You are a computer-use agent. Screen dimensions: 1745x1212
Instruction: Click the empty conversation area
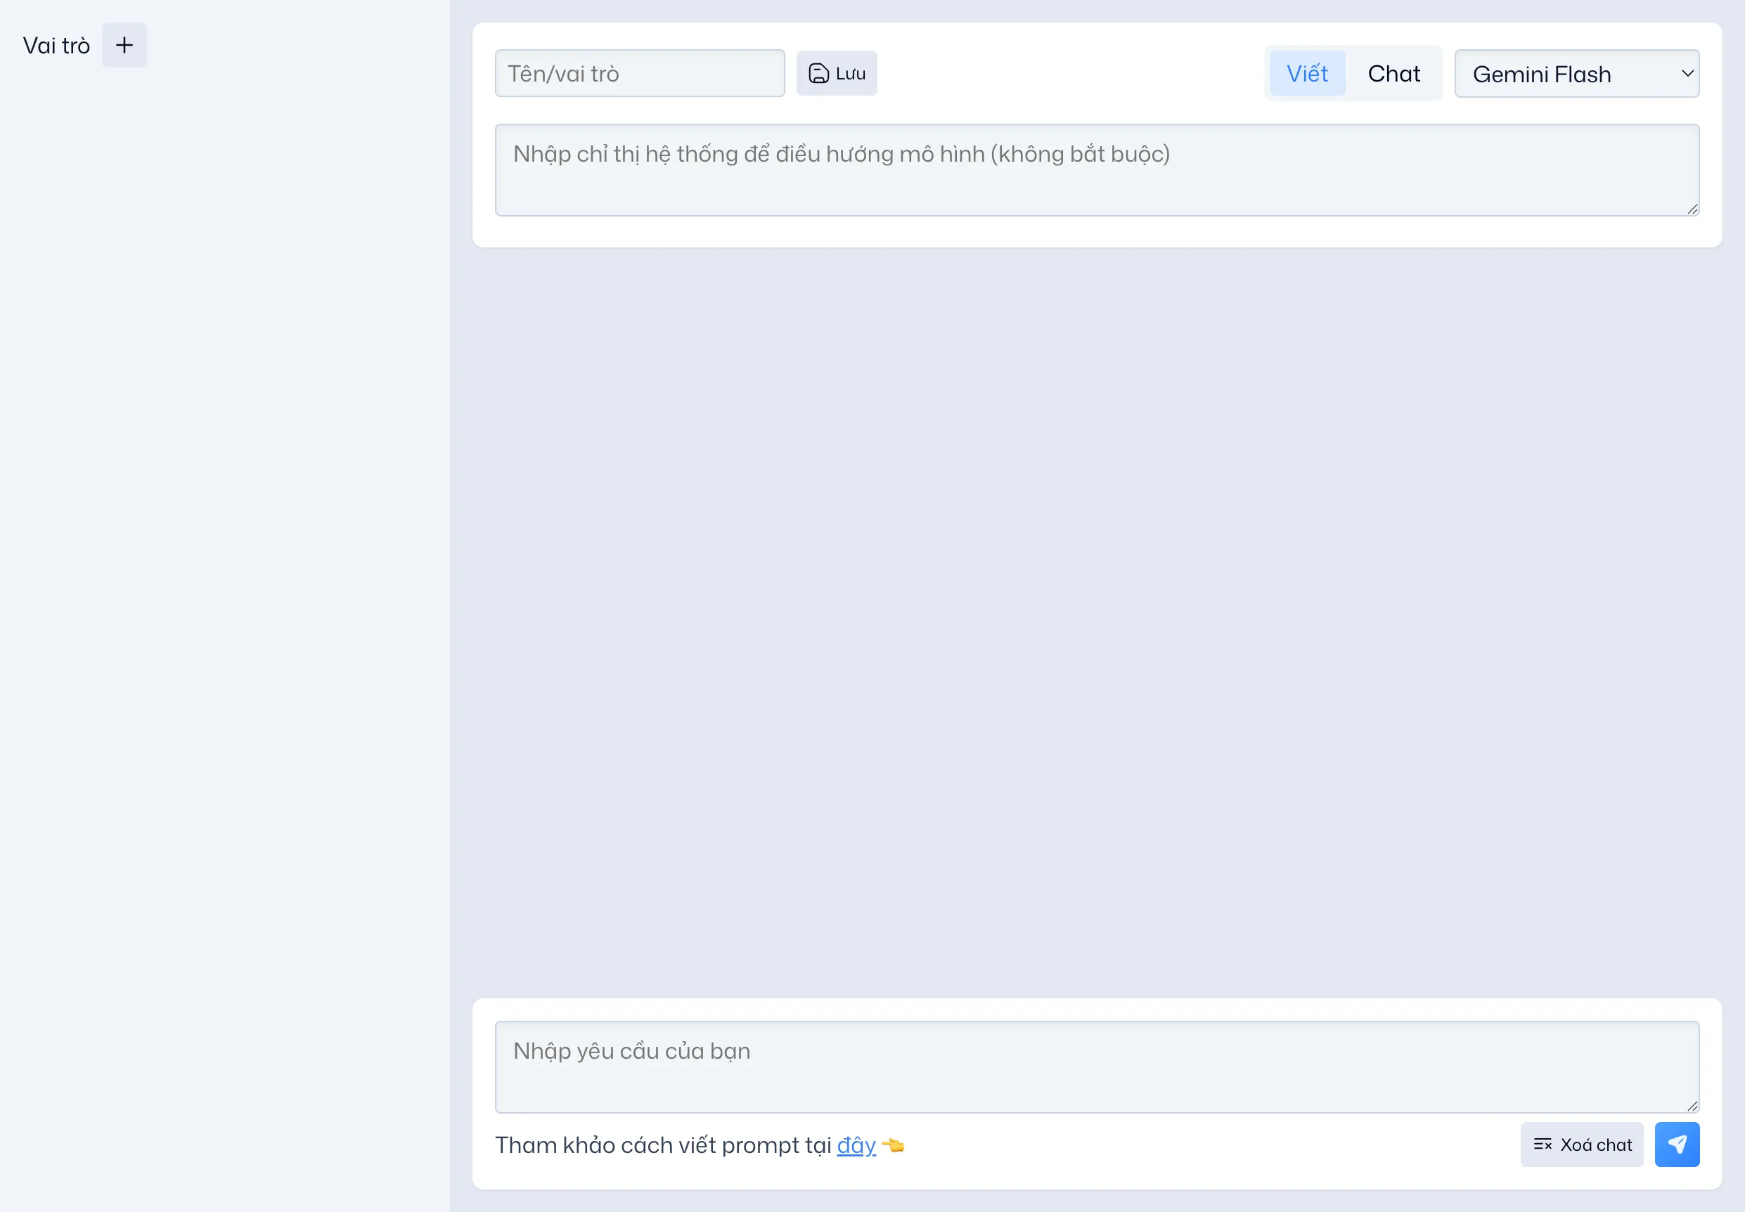[1096, 623]
